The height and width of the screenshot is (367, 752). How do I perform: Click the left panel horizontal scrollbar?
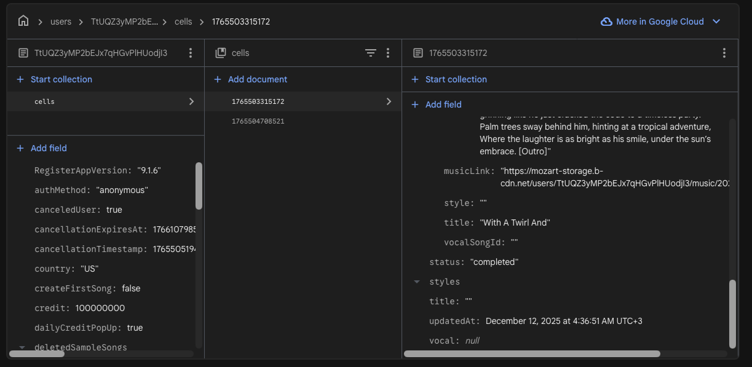(x=38, y=353)
